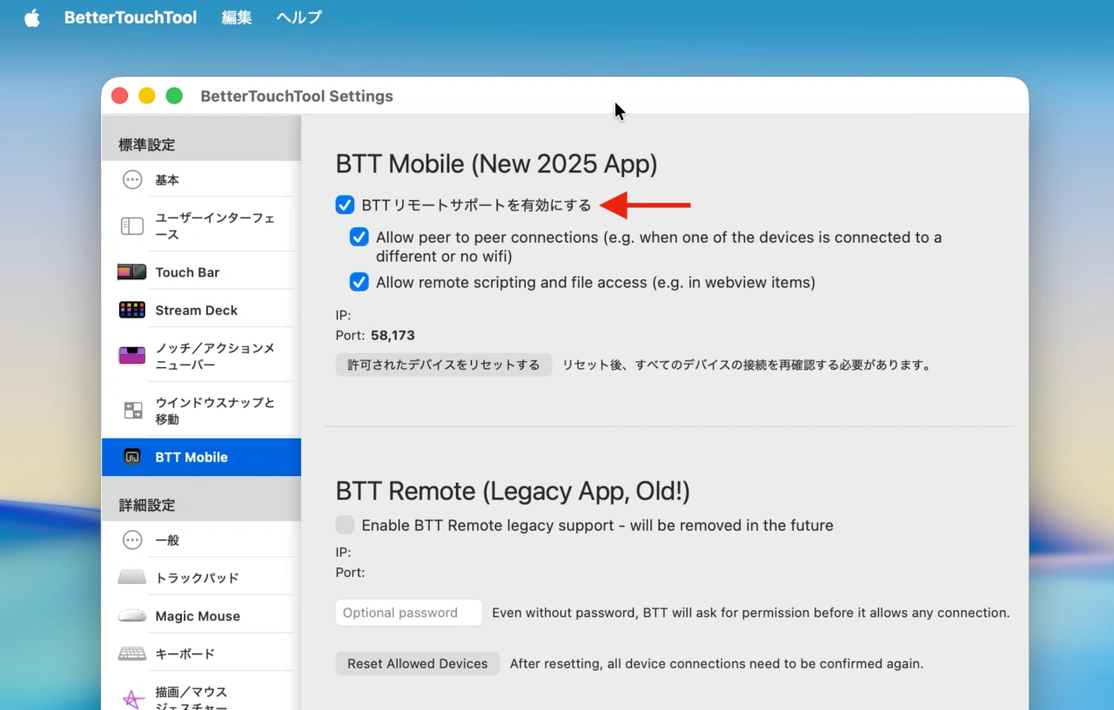This screenshot has width=1114, height=710.
Task: Toggle Allow peer to peer connections
Action: pos(359,237)
